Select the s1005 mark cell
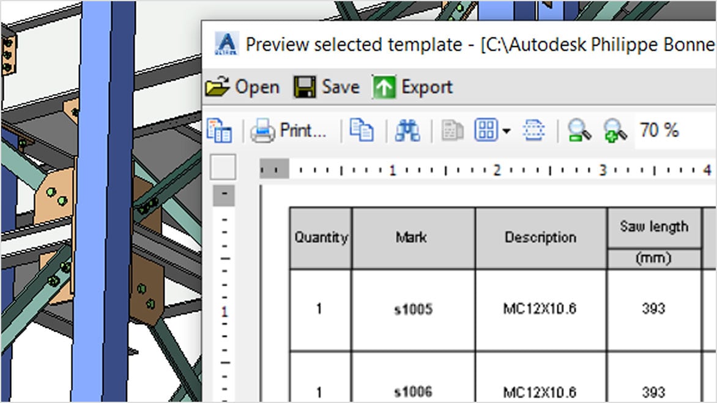 [413, 310]
